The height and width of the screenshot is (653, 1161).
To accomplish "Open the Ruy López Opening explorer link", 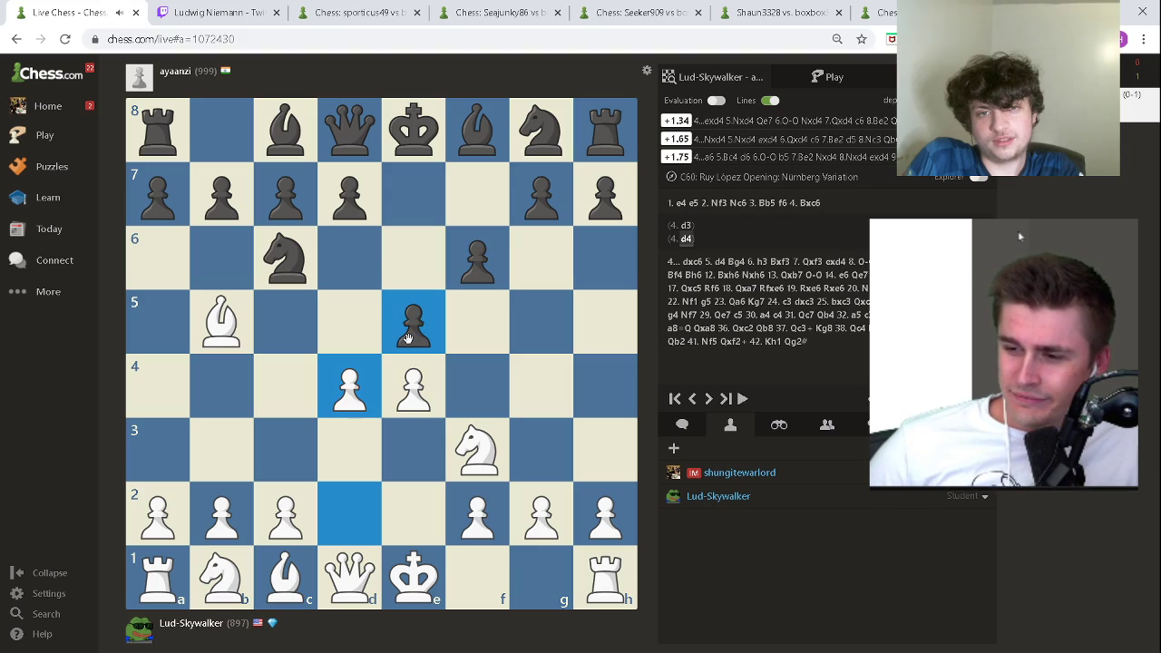I will pyautogui.click(x=768, y=177).
